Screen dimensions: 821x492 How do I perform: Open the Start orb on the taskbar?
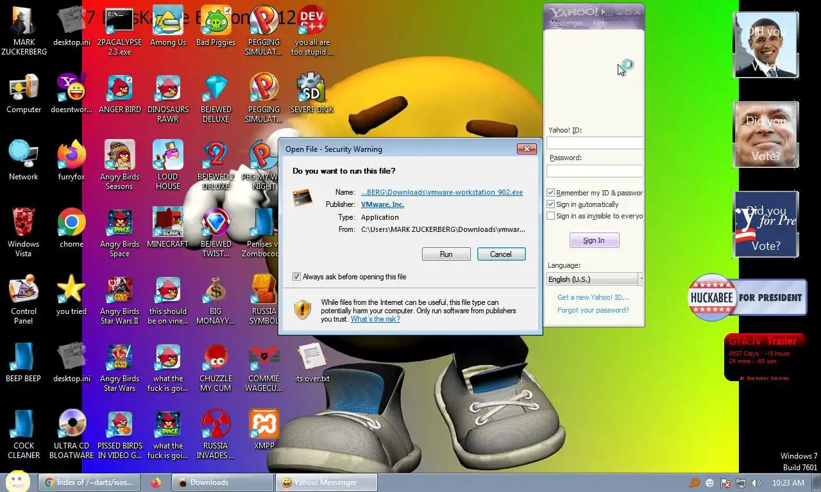pyautogui.click(x=17, y=481)
